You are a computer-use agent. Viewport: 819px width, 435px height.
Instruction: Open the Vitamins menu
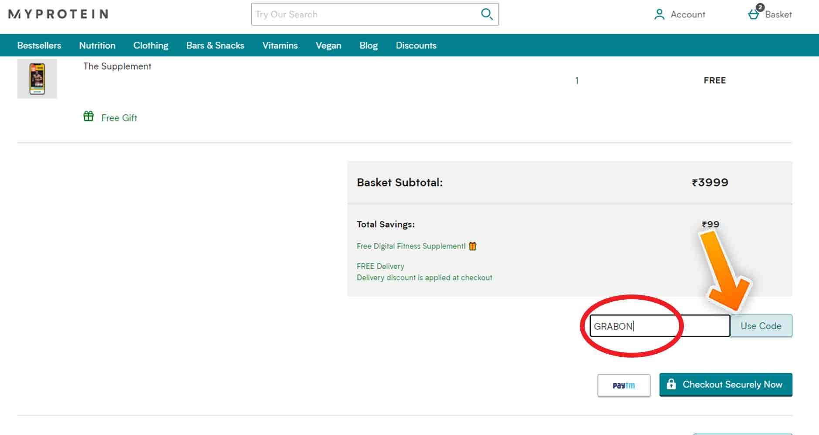click(280, 45)
